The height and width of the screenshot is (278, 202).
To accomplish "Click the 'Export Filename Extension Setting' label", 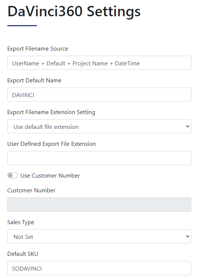I will [x=51, y=112].
